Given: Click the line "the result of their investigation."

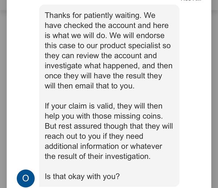Looking at the screenshot, I should (x=98, y=156).
